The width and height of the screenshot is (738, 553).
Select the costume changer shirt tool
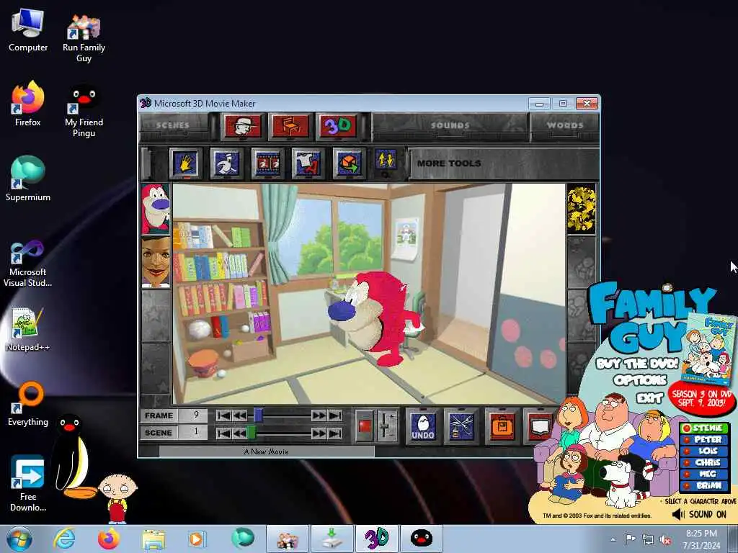[x=308, y=163]
